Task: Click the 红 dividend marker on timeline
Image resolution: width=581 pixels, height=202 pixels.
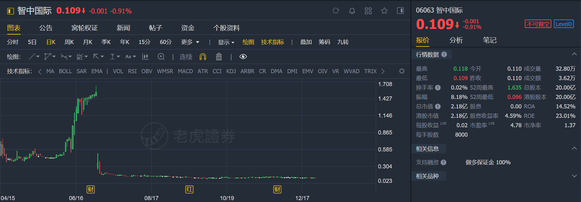Action: [189, 189]
